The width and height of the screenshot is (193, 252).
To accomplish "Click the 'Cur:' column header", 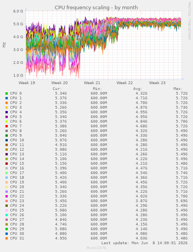I will 57,89.
